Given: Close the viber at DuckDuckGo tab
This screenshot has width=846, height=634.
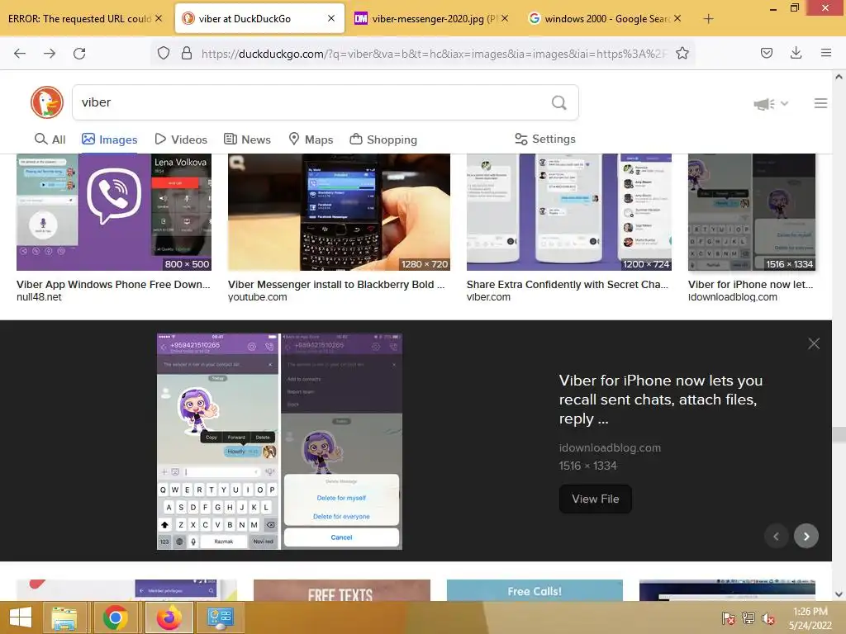Looking at the screenshot, I should click(x=331, y=18).
